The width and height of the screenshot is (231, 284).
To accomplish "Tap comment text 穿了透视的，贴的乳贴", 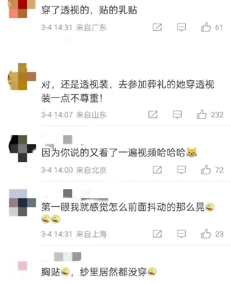I will (89, 10).
